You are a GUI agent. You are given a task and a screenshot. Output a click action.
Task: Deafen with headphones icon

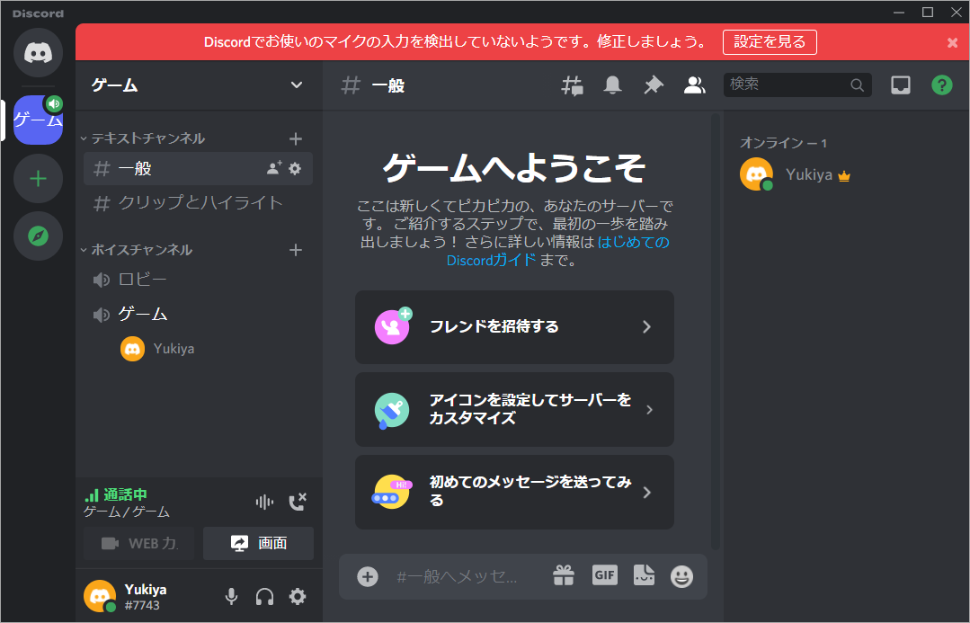(x=265, y=596)
